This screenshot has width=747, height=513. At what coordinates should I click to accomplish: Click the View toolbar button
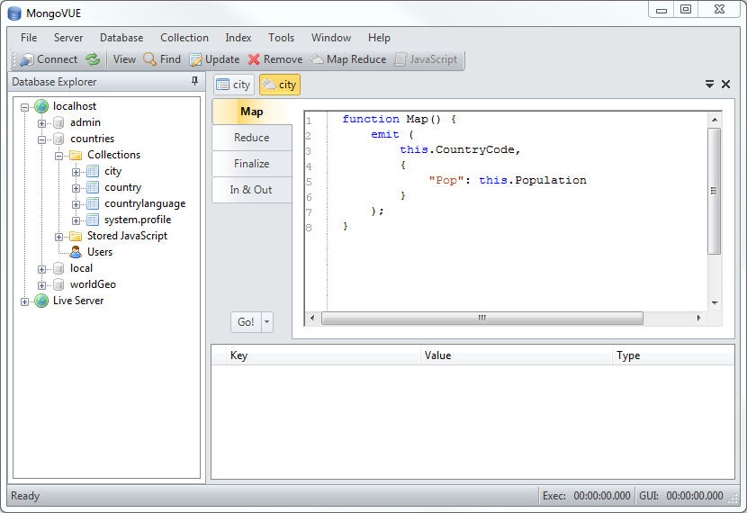(x=124, y=59)
